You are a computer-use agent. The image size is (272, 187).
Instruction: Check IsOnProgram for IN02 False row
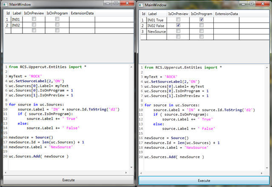(201, 25)
